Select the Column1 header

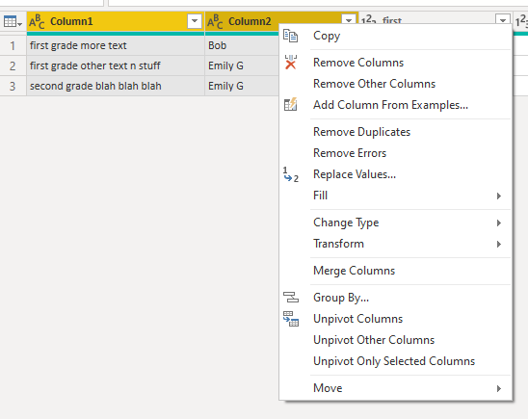[116, 21]
